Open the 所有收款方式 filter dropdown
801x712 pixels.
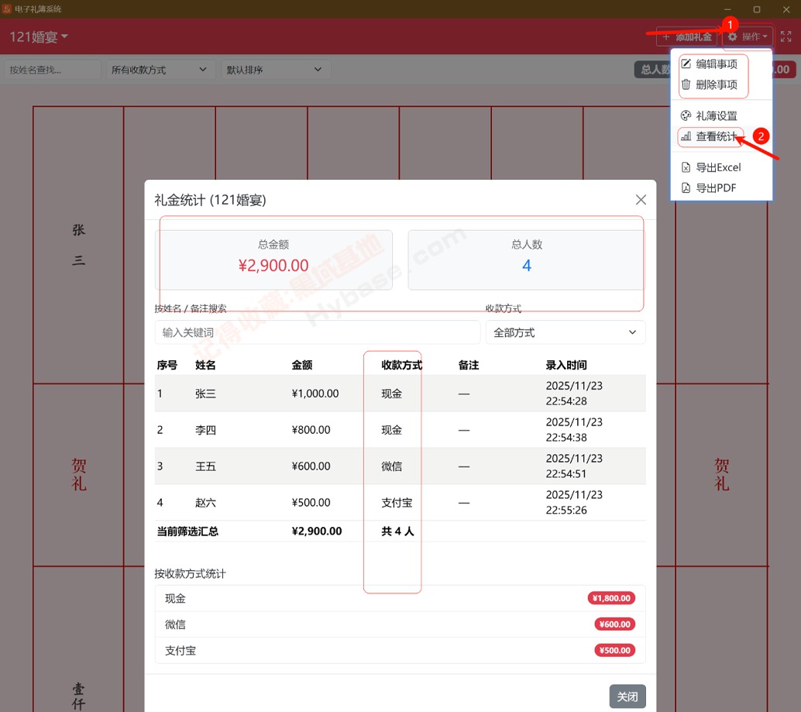(159, 69)
